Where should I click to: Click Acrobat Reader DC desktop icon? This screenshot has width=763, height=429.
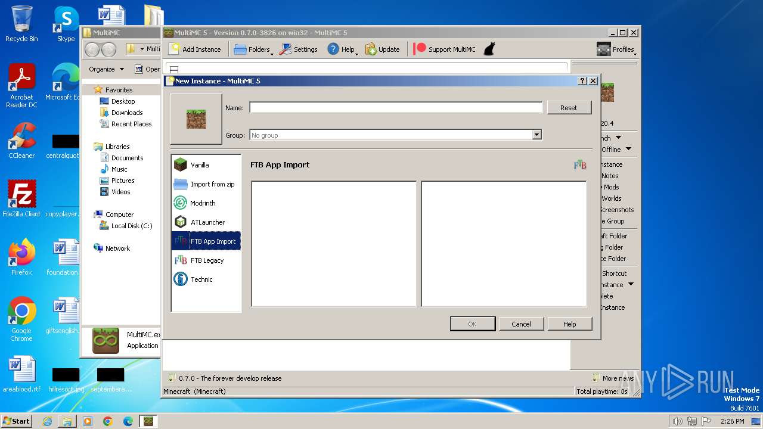tap(21, 86)
